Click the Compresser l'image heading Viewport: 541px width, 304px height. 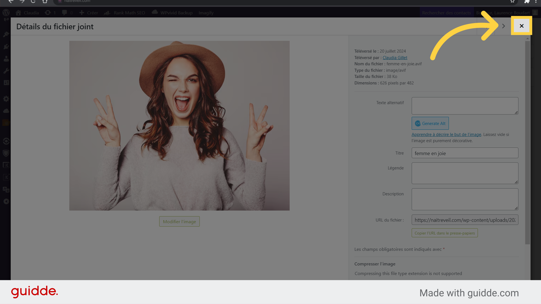pyautogui.click(x=375, y=264)
